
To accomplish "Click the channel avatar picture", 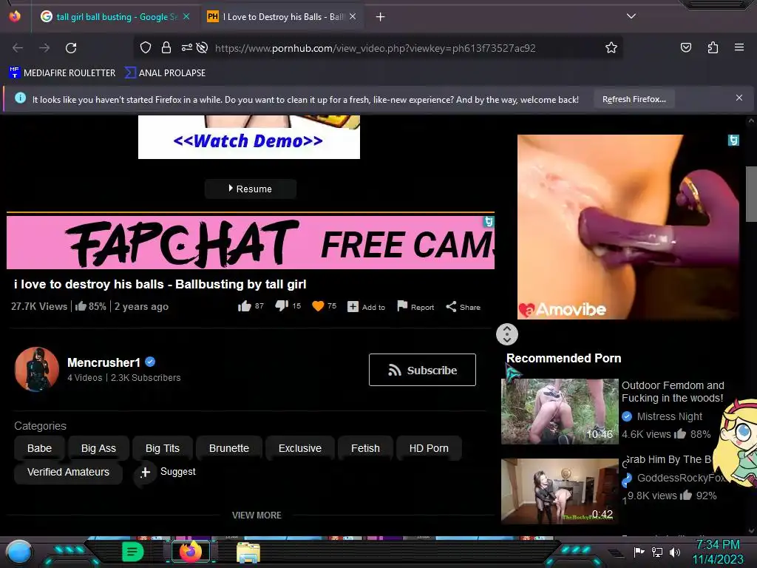I will tap(37, 370).
